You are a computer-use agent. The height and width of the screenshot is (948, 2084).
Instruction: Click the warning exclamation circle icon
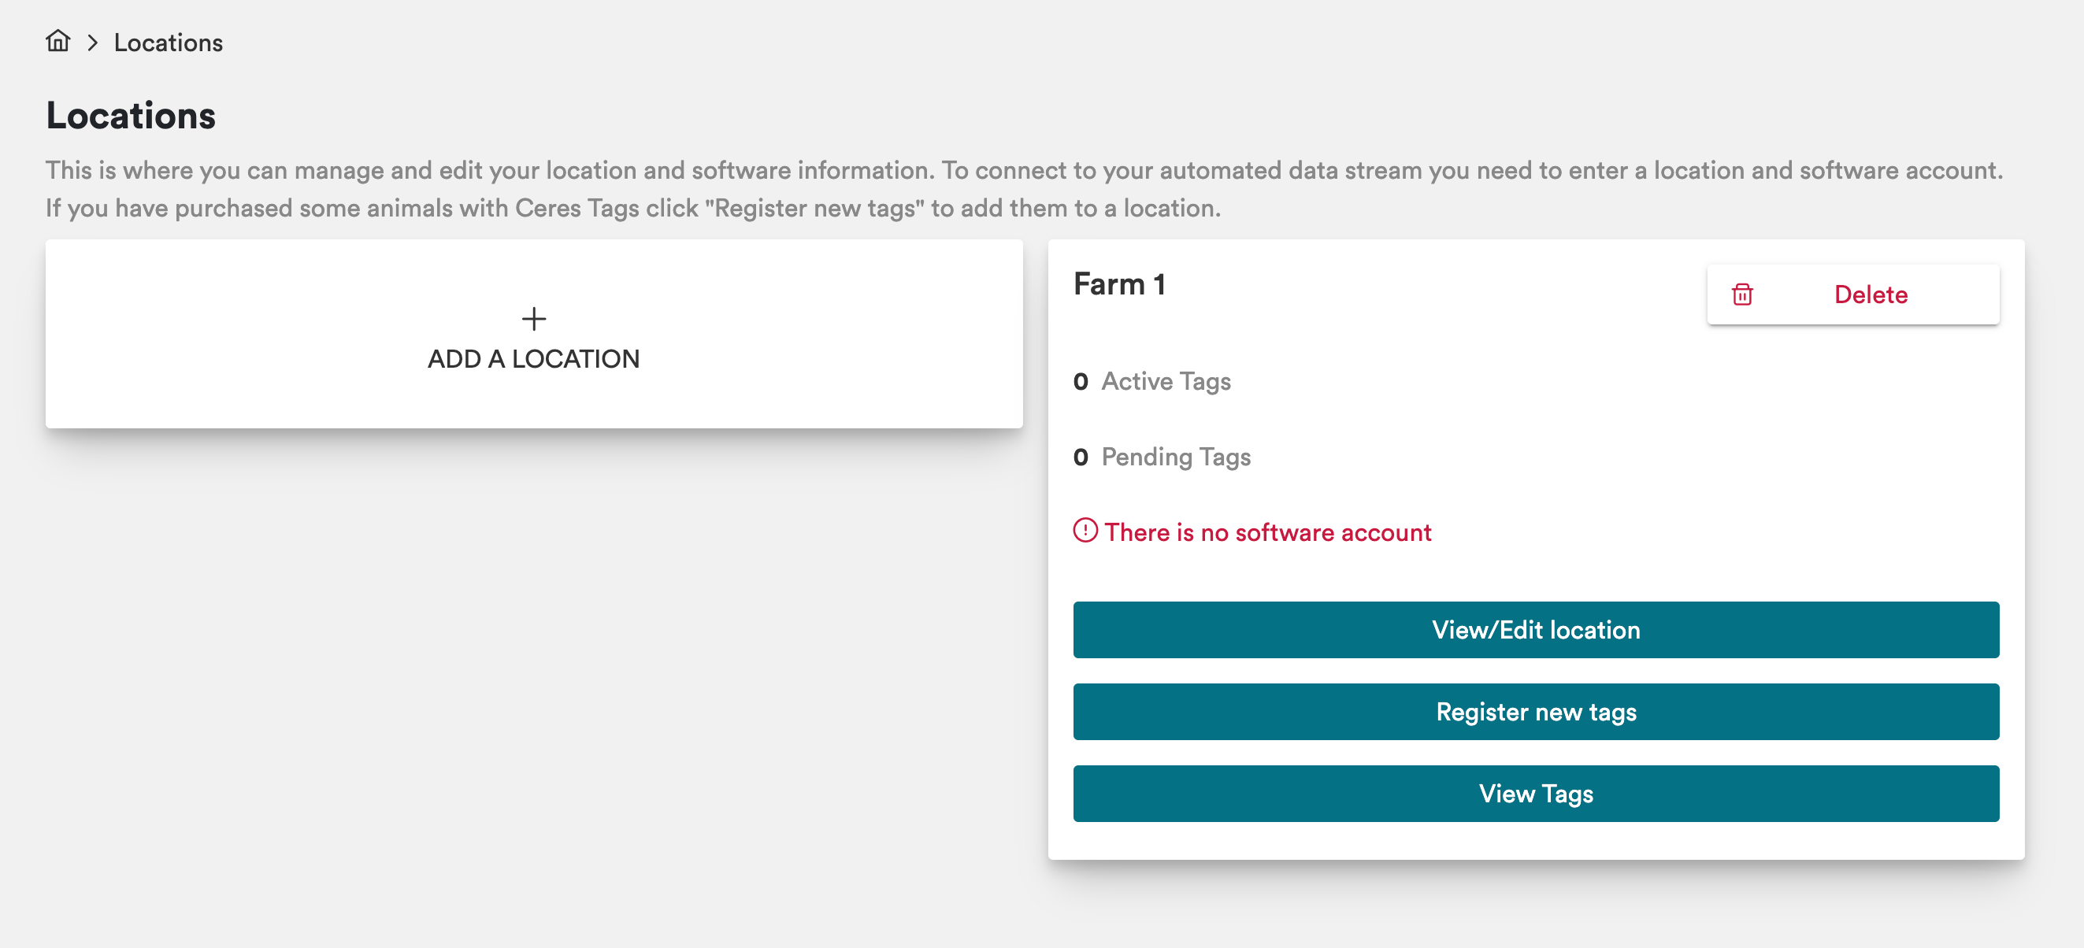1085,531
